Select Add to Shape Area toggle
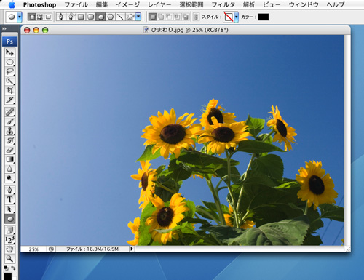 click(161, 17)
